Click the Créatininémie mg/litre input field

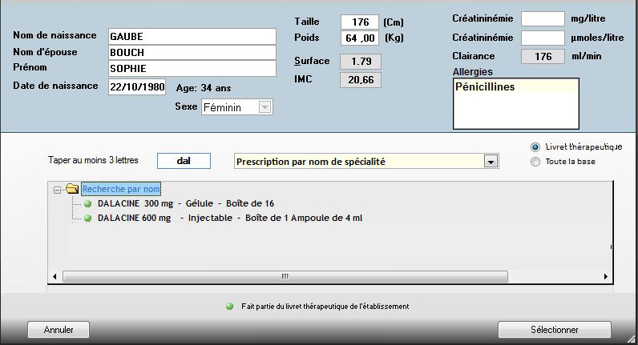(543, 18)
